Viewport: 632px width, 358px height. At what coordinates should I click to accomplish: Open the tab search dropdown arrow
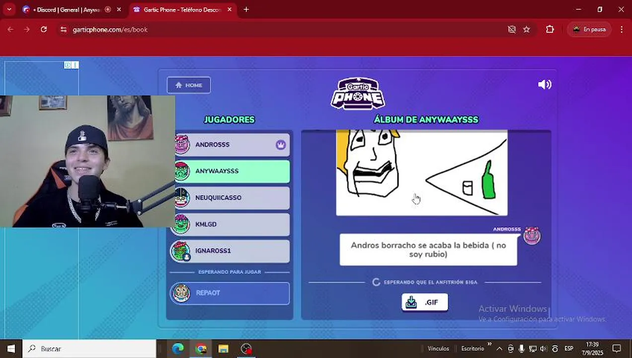click(9, 9)
